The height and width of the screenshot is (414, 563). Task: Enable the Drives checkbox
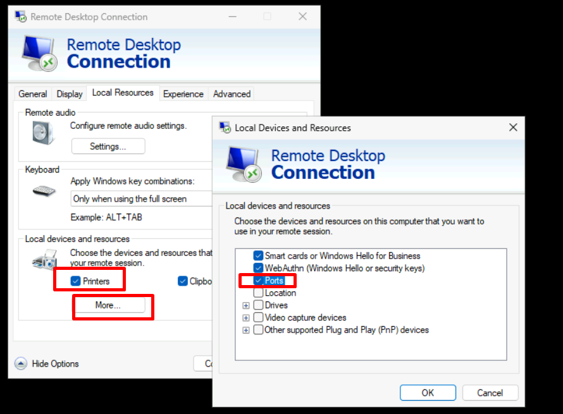click(x=258, y=305)
